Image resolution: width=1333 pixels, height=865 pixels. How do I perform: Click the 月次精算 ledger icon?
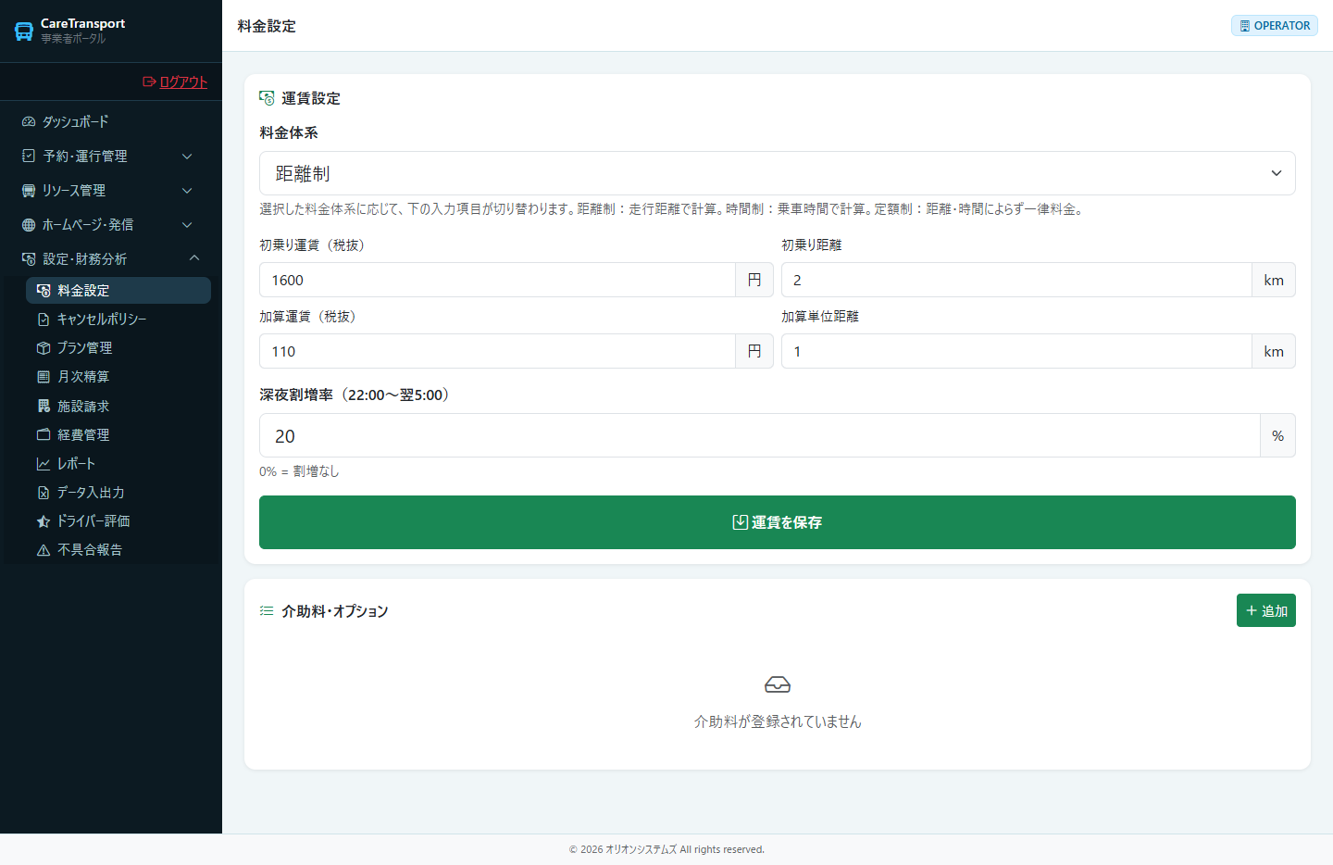(44, 377)
